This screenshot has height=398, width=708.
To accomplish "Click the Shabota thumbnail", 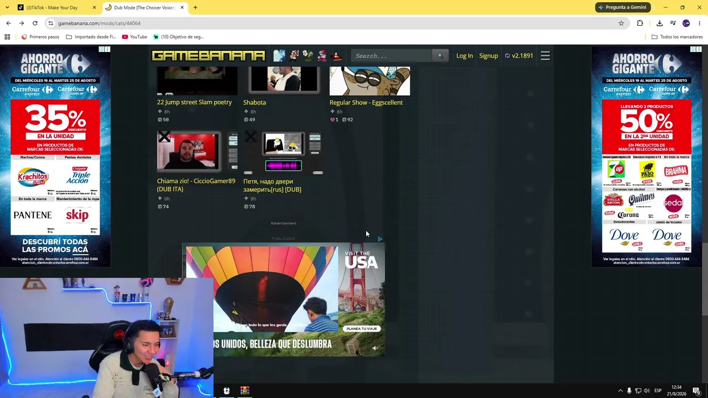I will click(283, 81).
